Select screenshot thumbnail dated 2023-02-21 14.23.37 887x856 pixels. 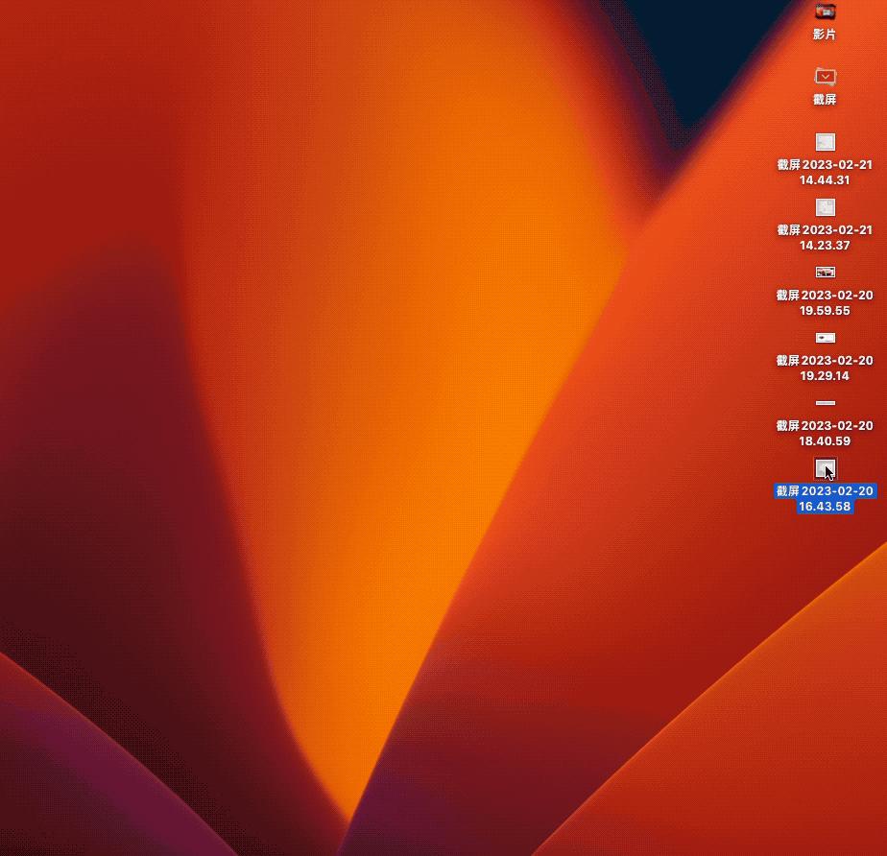point(825,207)
